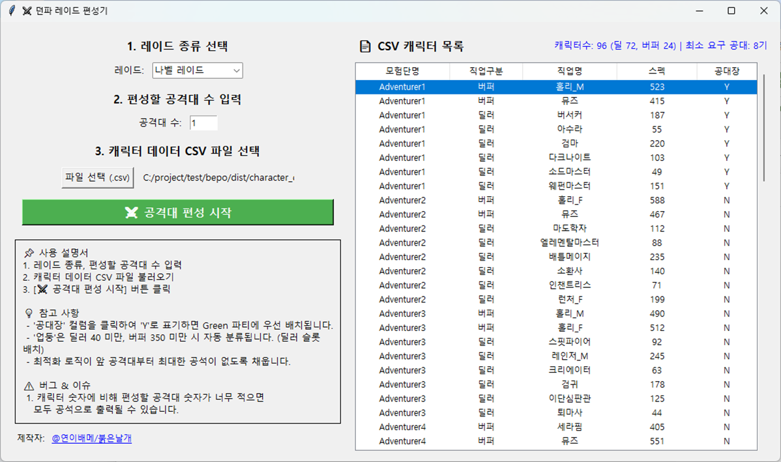Select the 레인저_M row with spec 245
The image size is (781, 462).
pyautogui.click(x=565, y=356)
